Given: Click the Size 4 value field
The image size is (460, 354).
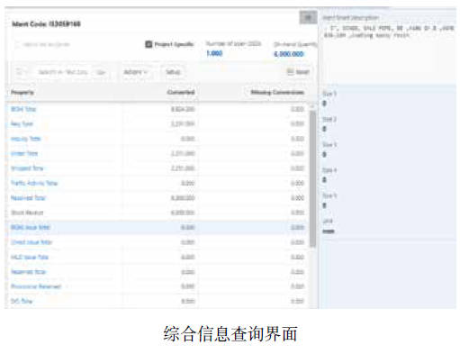Looking at the screenshot, I should coord(324,180).
